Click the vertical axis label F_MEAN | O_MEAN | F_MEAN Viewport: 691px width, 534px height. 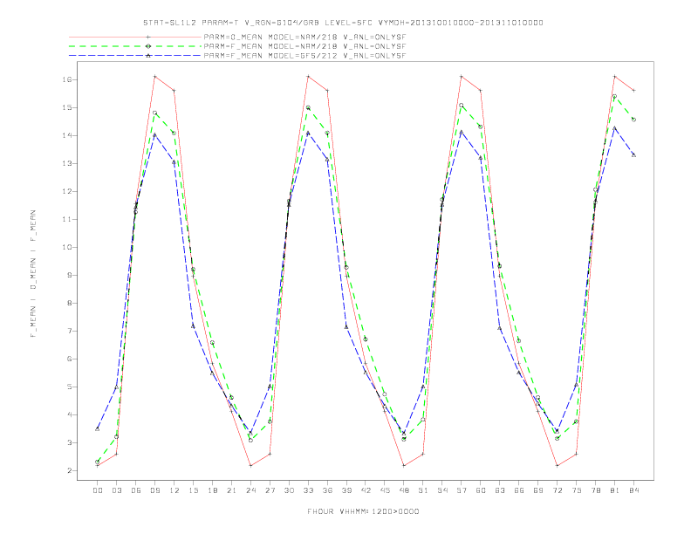pyautogui.click(x=33, y=274)
